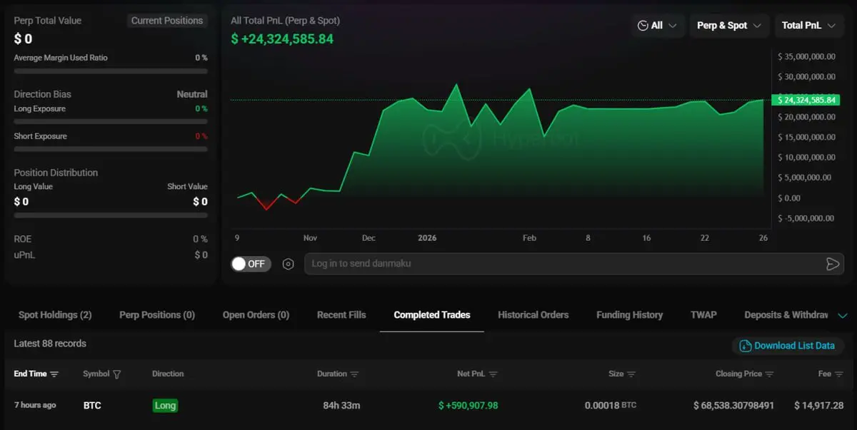
Task: Expand more tabs with the chevron arrow
Action: (842, 315)
